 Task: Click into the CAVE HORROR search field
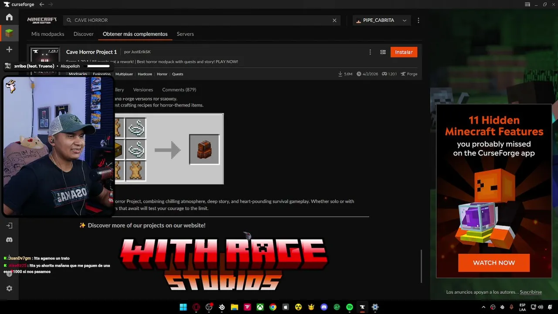click(x=203, y=20)
